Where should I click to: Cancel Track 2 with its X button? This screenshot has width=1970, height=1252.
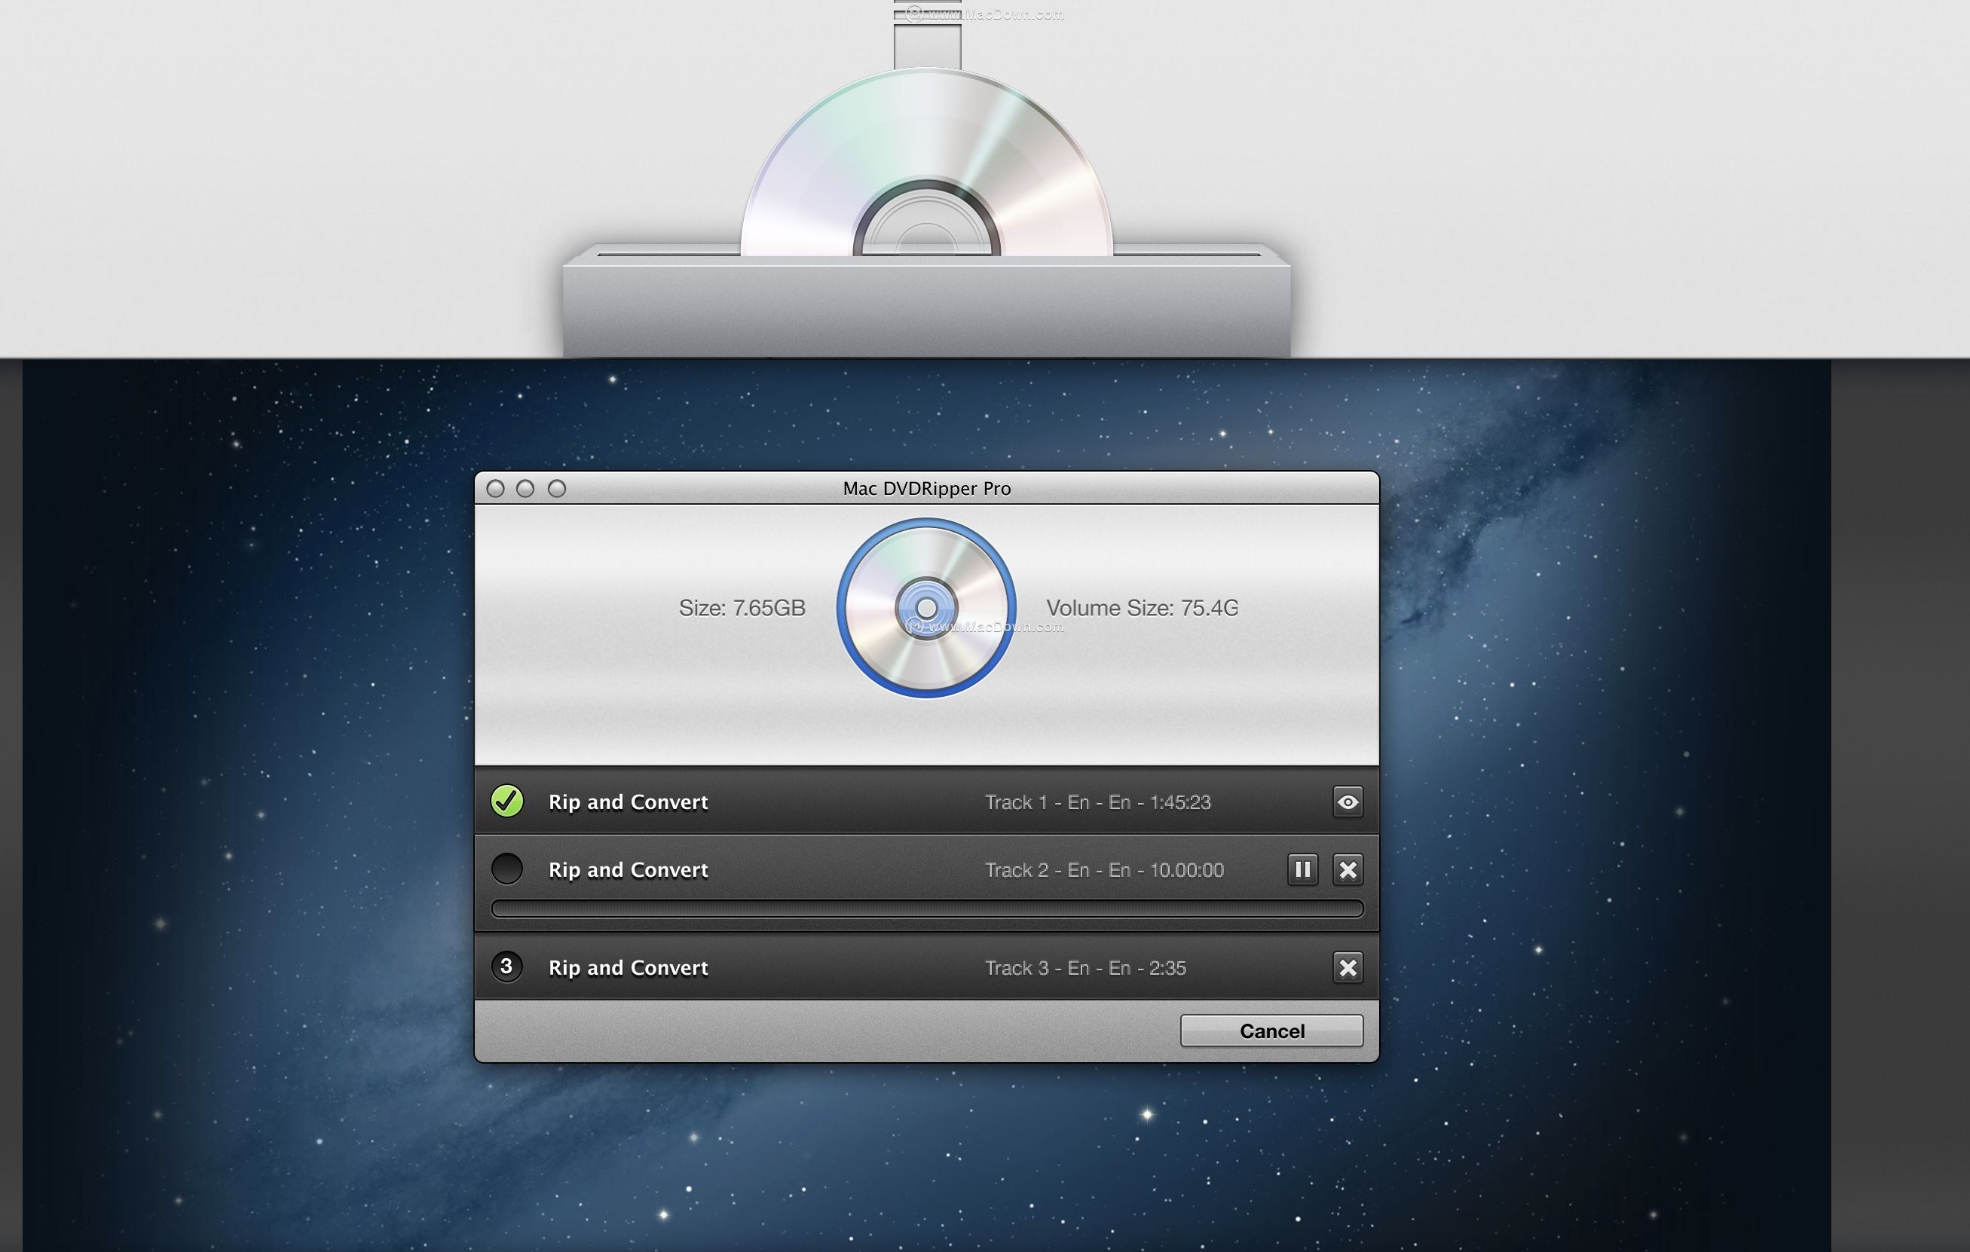pyautogui.click(x=1347, y=869)
